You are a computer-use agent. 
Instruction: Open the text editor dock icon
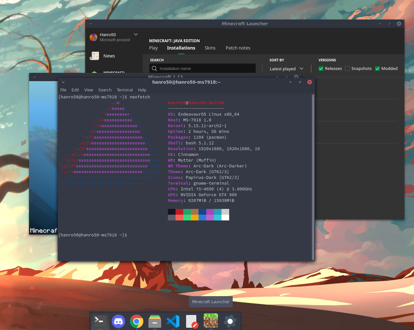click(x=192, y=321)
